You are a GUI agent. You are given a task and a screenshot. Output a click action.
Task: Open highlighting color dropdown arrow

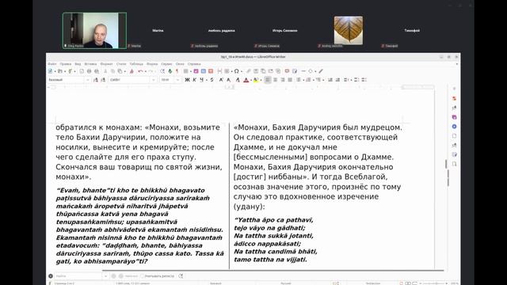(x=261, y=80)
